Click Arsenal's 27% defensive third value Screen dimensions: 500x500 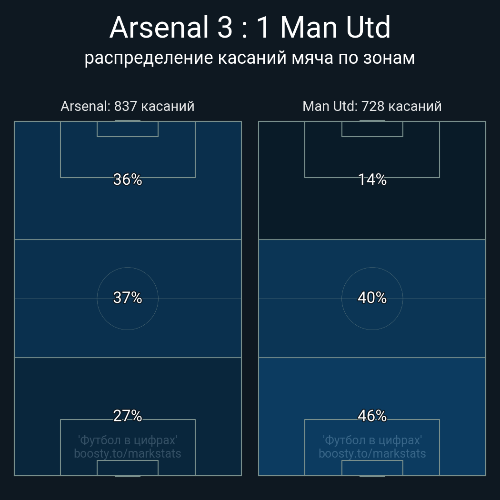click(x=128, y=416)
